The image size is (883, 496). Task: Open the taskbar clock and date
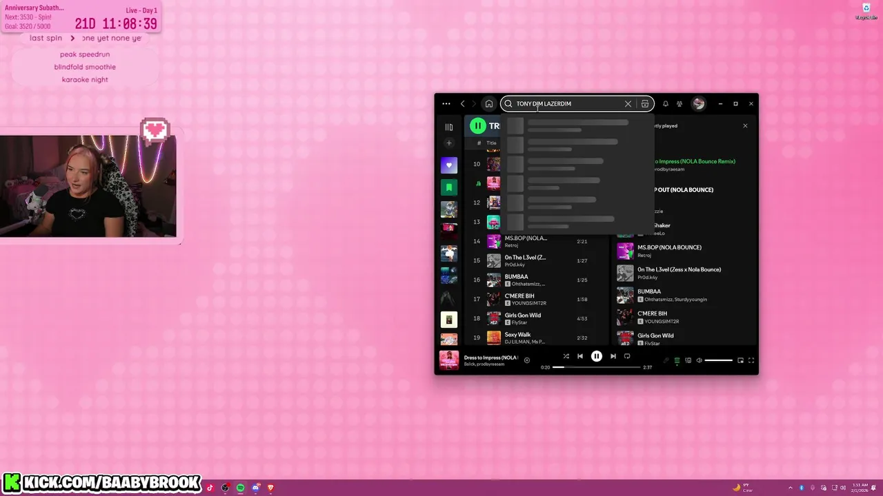pyautogui.click(x=860, y=488)
